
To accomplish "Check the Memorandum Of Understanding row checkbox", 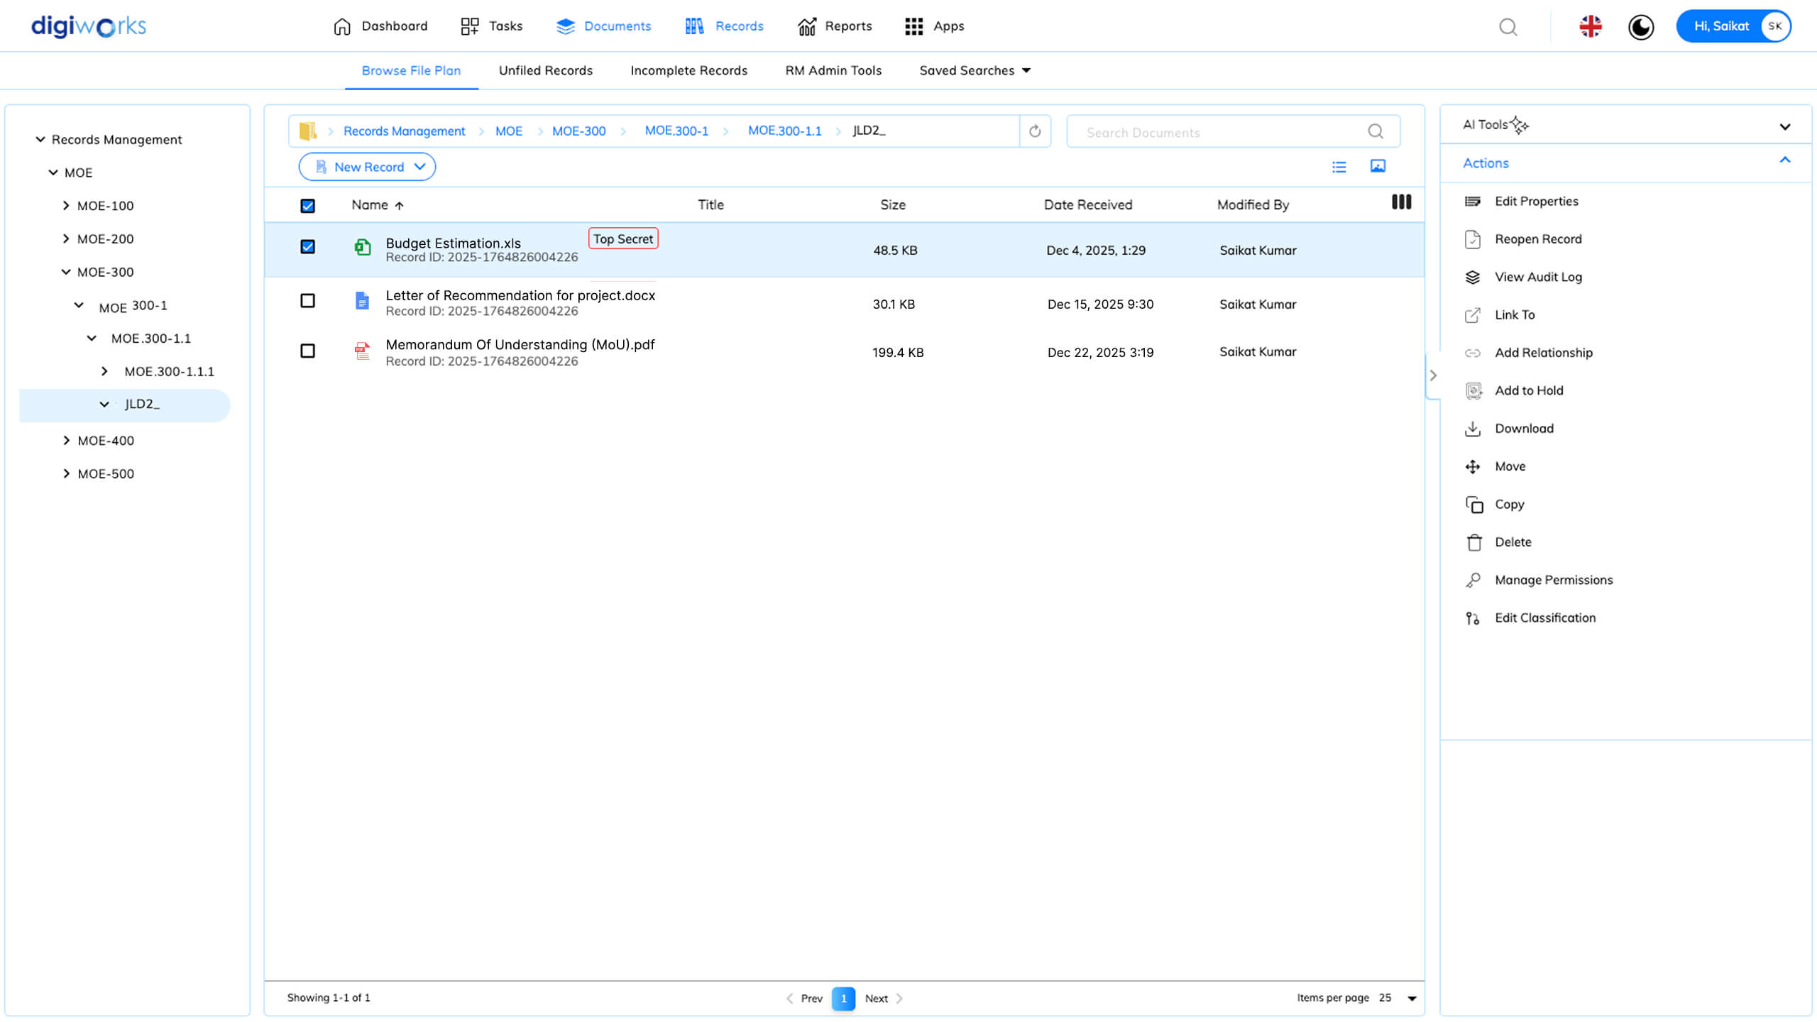I will (307, 351).
